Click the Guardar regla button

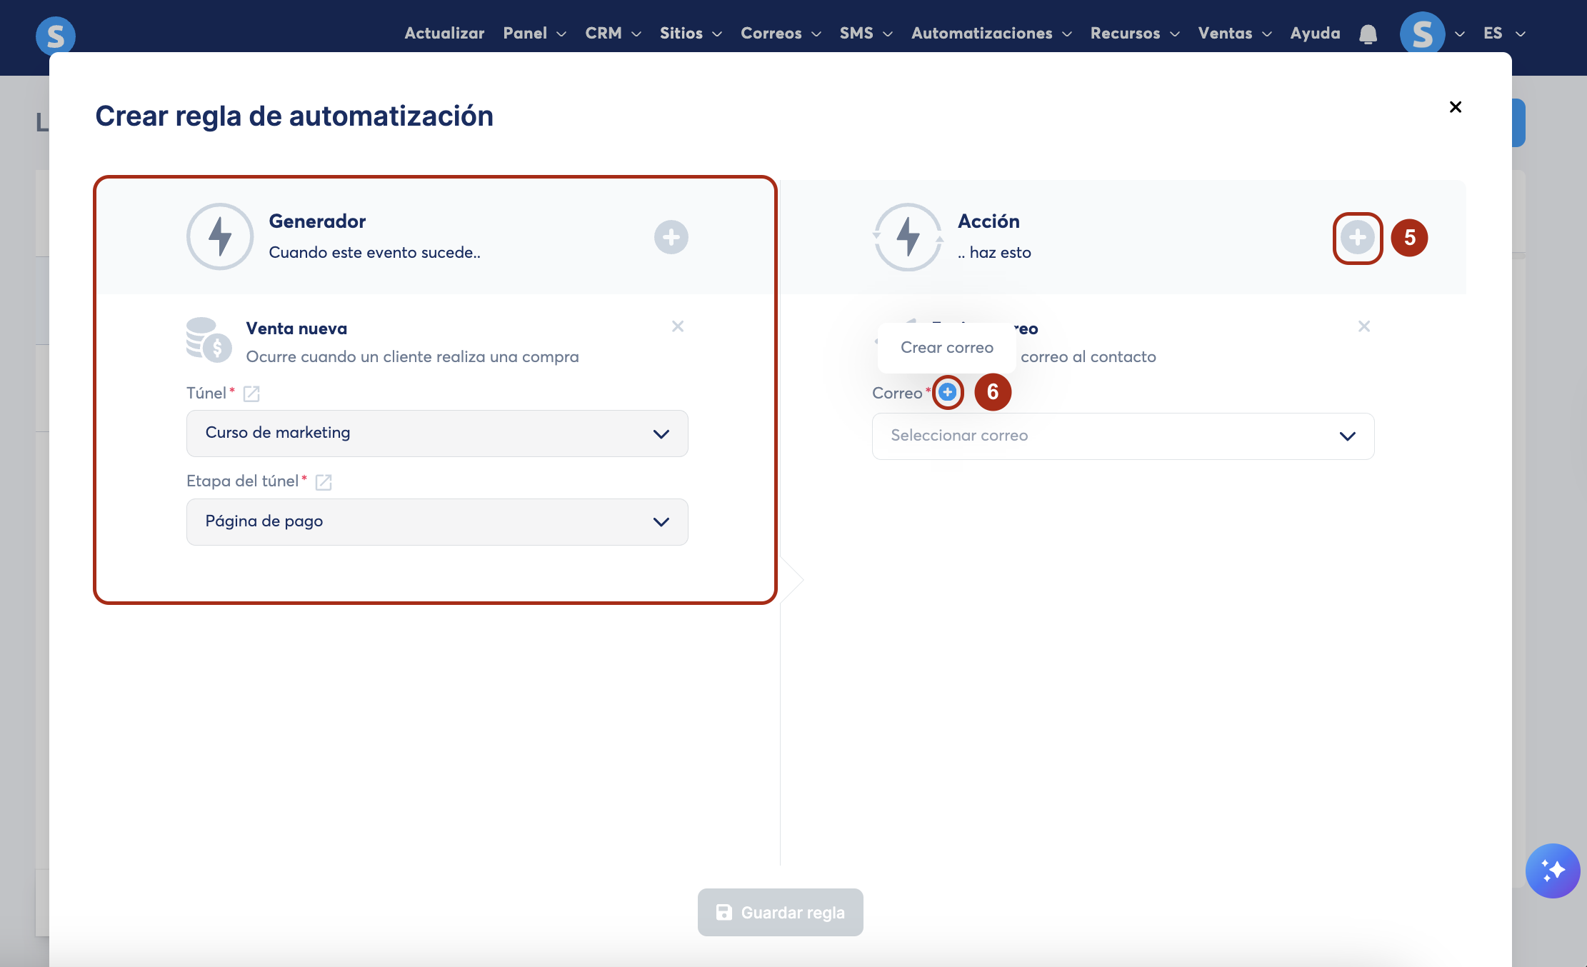780,912
